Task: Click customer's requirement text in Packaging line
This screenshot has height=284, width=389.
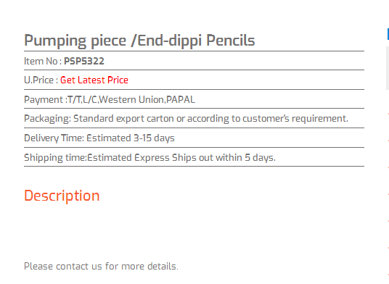Action: (x=295, y=119)
